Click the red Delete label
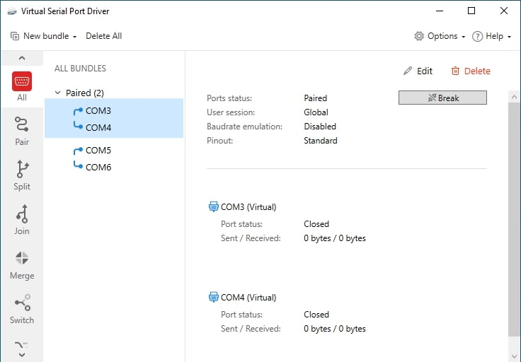The width and height of the screenshot is (521, 362). [x=477, y=71]
